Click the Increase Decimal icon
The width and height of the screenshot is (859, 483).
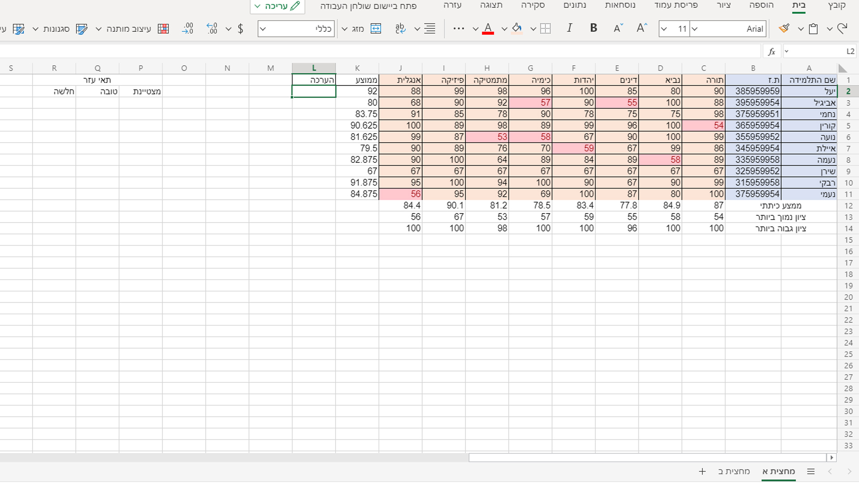point(212,29)
